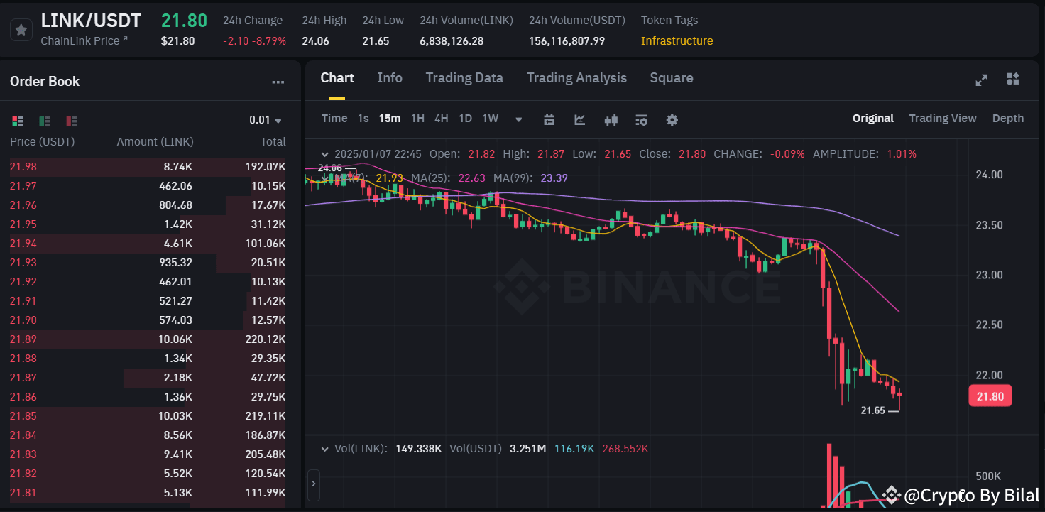Screen dimensions: 1045x512
Task: Select the 1W chart interval
Action: point(491,119)
